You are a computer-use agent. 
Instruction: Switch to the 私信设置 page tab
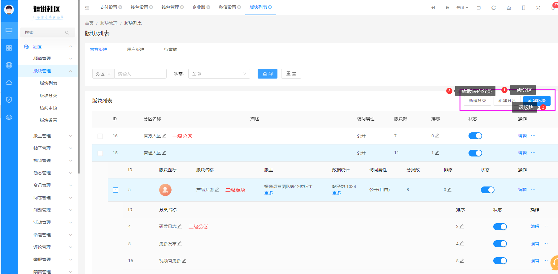227,7
